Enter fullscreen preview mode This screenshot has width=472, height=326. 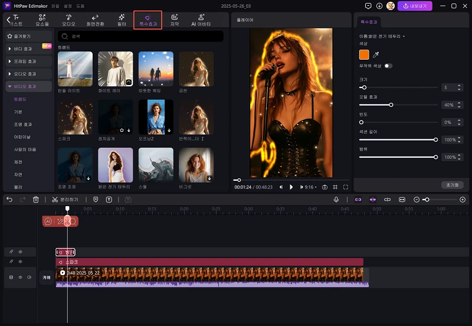tap(346, 187)
